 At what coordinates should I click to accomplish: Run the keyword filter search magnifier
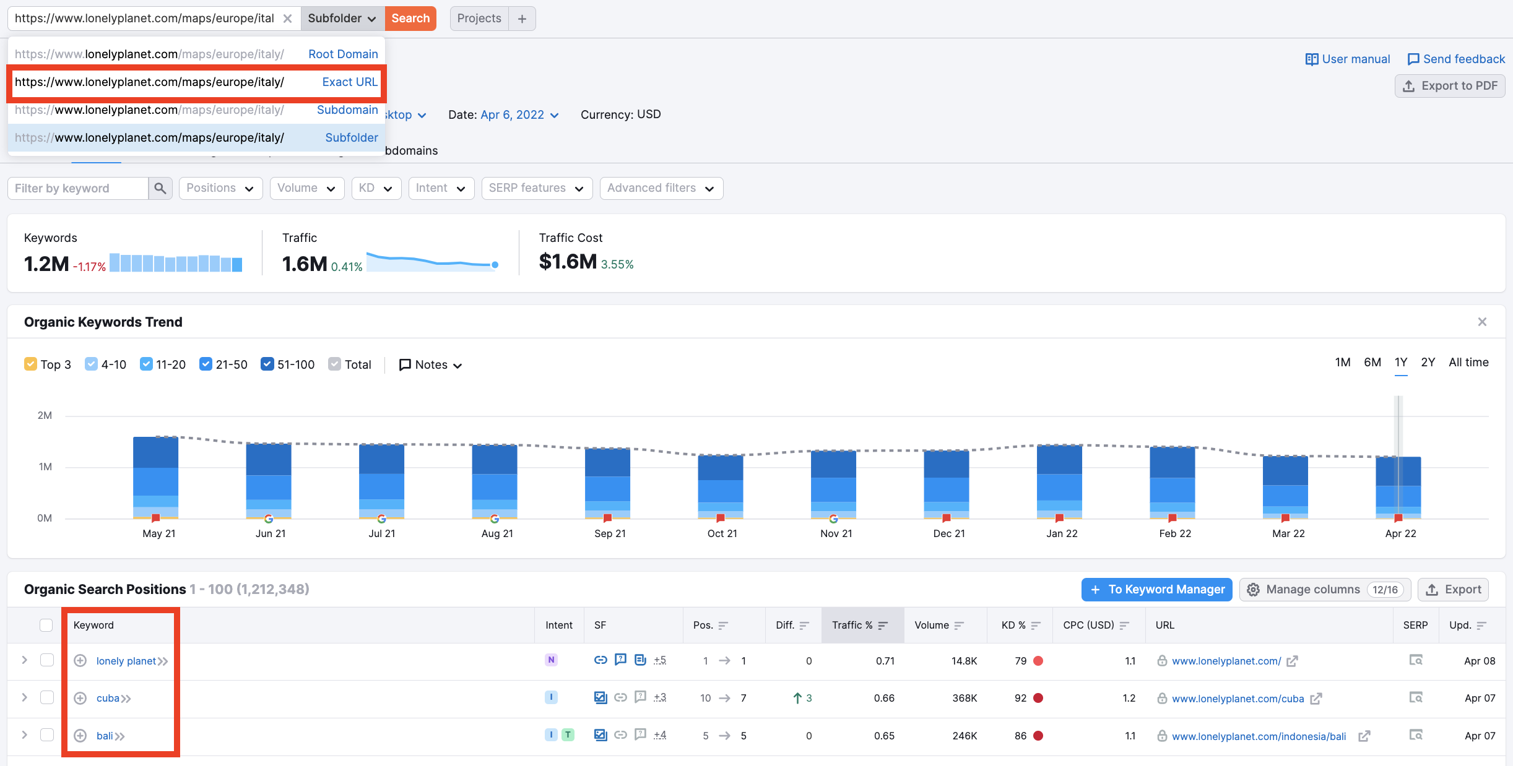pos(160,188)
